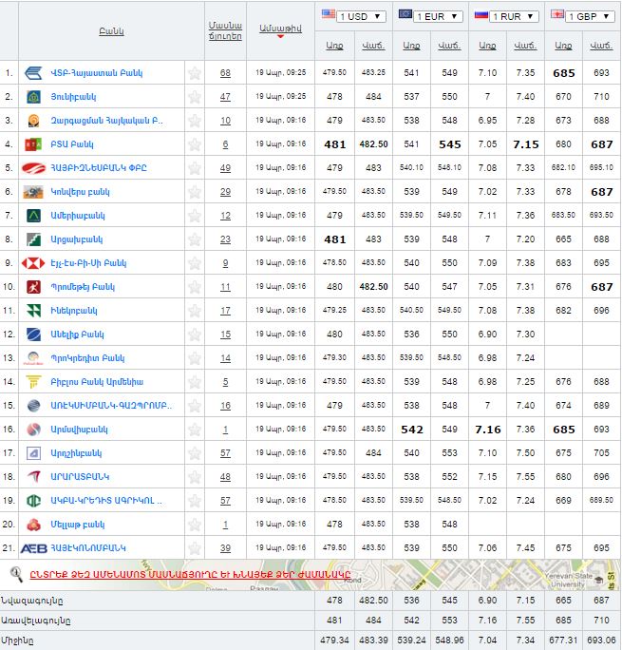The image size is (622, 650).
Task: Click the Ameriabank green logo
Action: pyautogui.click(x=33, y=216)
